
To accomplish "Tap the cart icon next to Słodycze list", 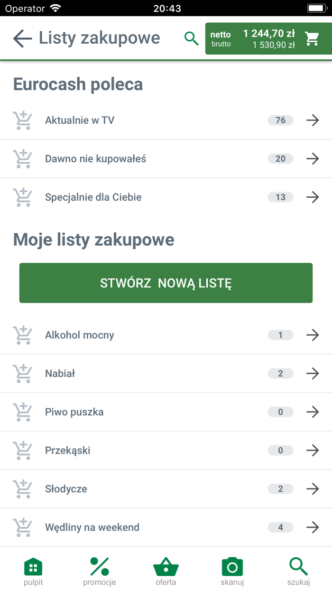I will pyautogui.click(x=22, y=489).
